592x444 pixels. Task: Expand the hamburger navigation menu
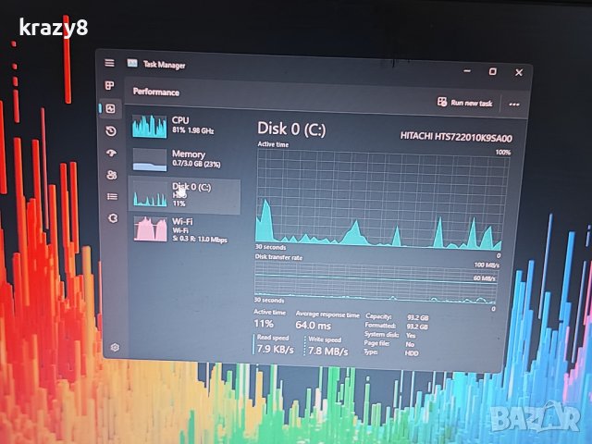tap(109, 63)
